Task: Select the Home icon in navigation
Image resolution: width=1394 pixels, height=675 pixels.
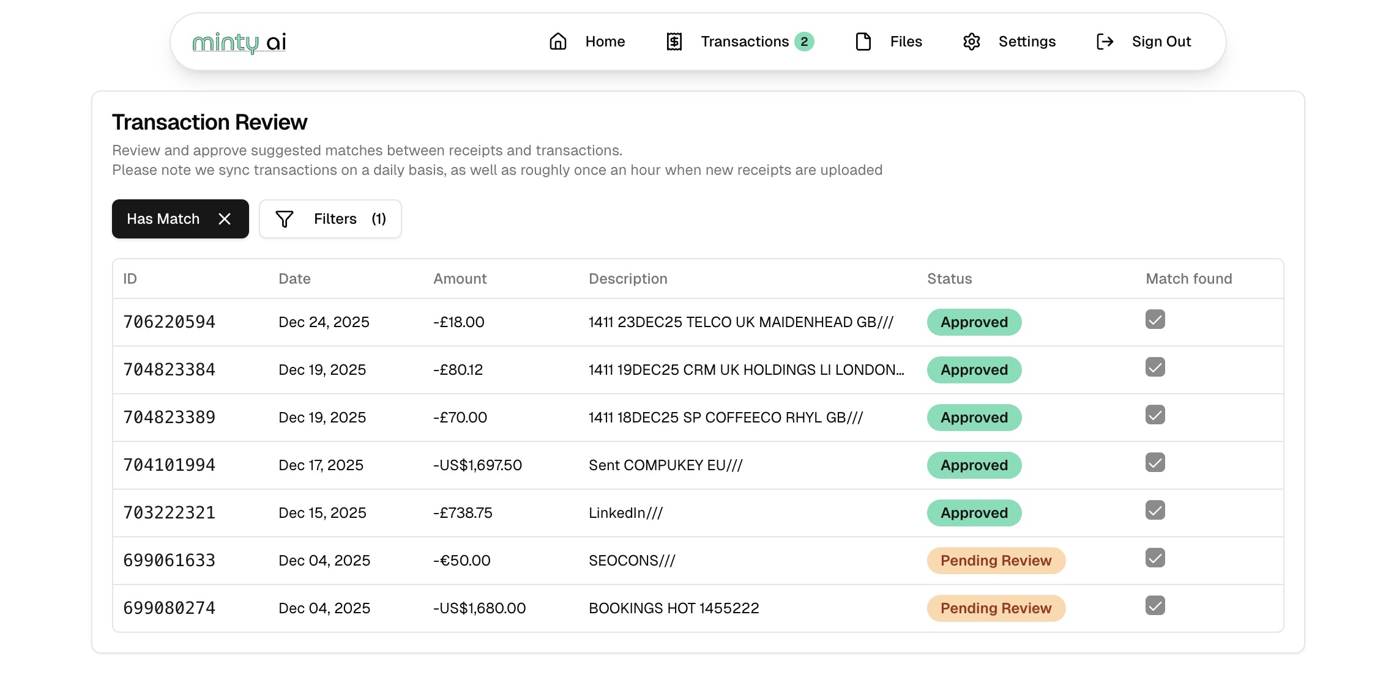Action: (x=557, y=41)
